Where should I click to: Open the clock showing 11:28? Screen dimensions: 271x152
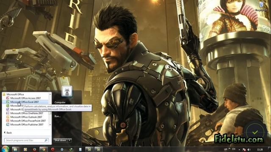tap(260, 149)
